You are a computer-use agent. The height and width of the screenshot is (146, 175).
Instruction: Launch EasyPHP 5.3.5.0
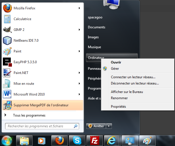click(x=43, y=62)
